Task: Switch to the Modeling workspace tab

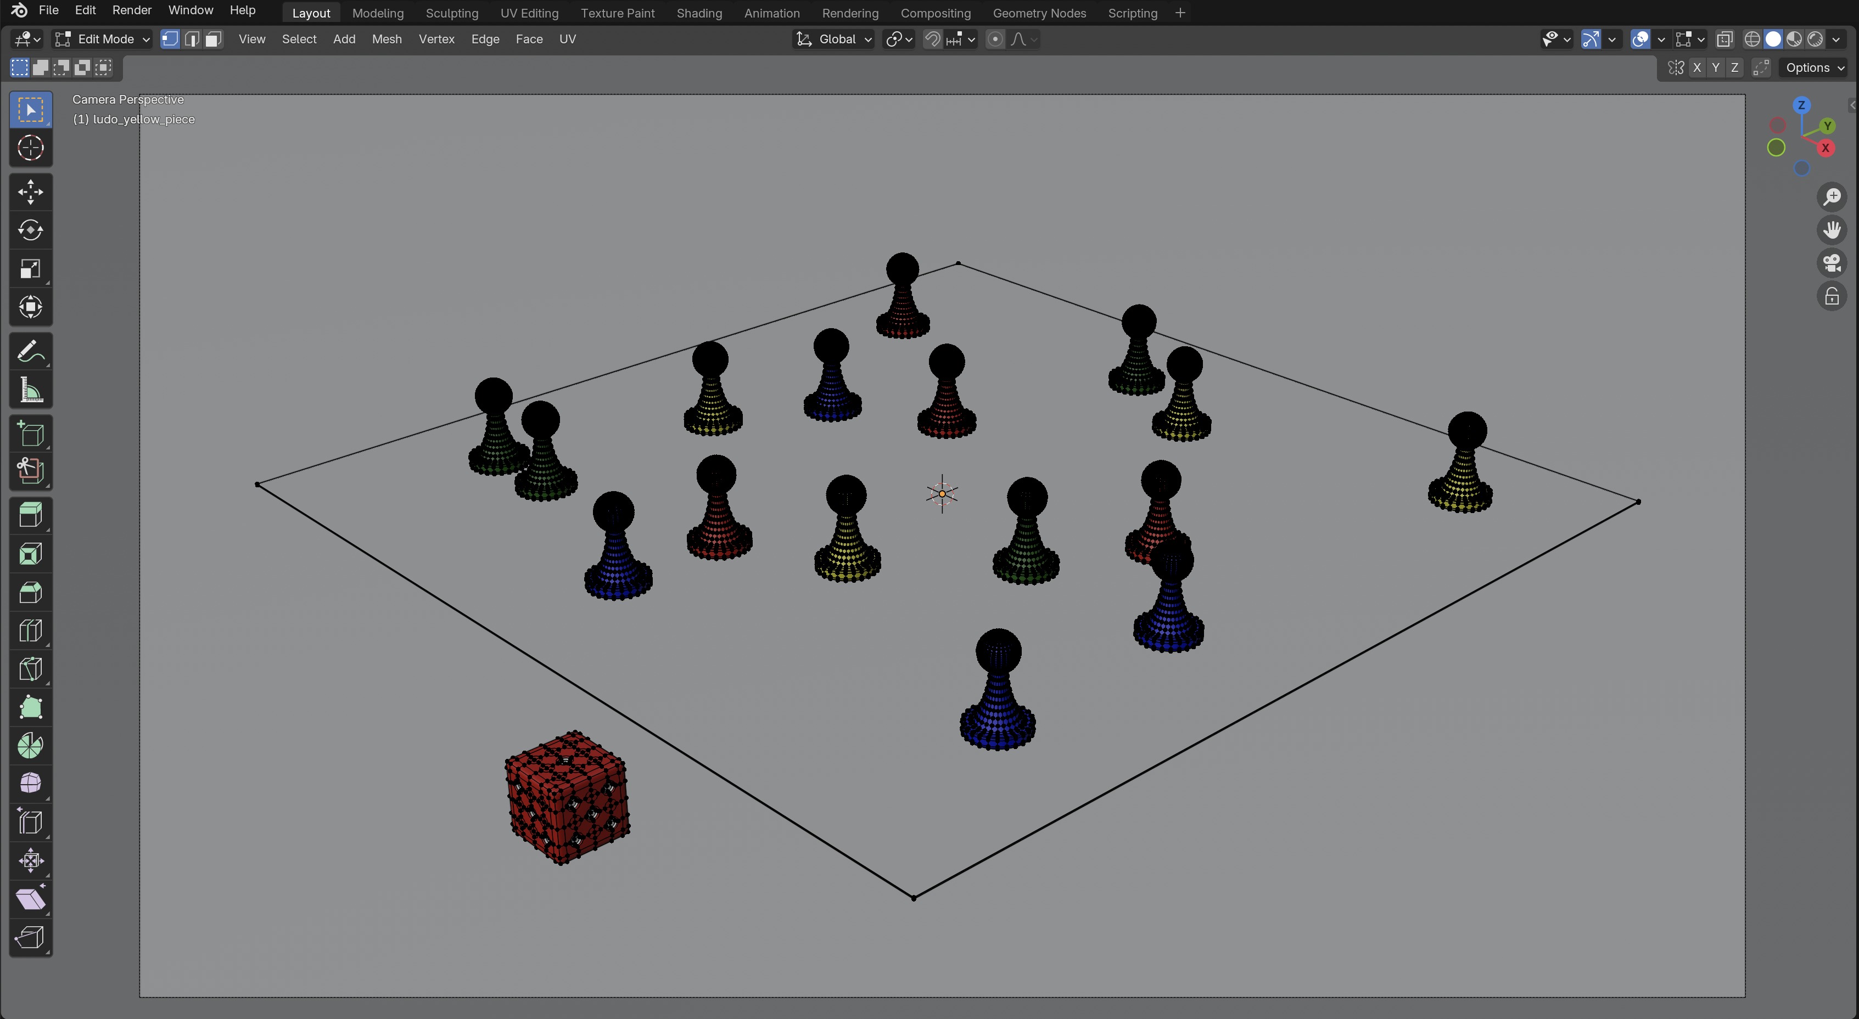Action: [x=377, y=13]
